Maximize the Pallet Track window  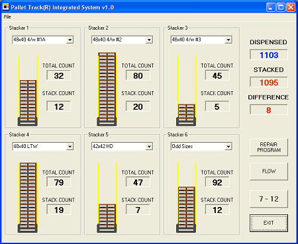tap(281, 7)
